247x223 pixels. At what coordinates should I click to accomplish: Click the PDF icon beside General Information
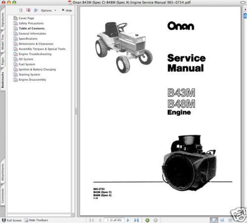click(x=15, y=33)
